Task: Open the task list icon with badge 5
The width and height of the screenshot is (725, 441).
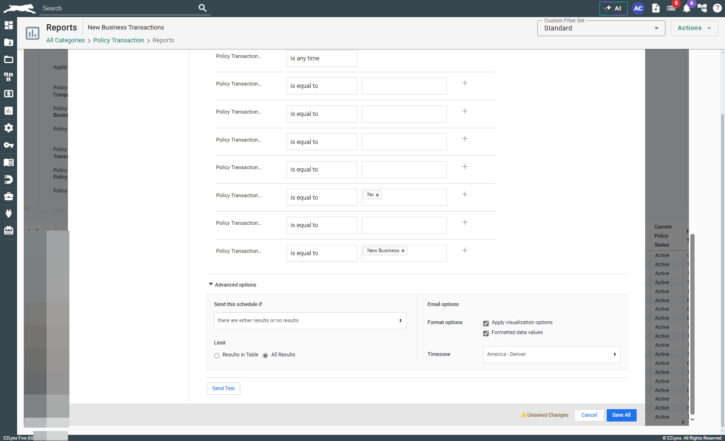Action: pyautogui.click(x=671, y=8)
